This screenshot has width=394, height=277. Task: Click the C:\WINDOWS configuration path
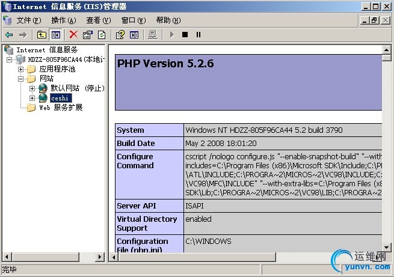(x=208, y=242)
